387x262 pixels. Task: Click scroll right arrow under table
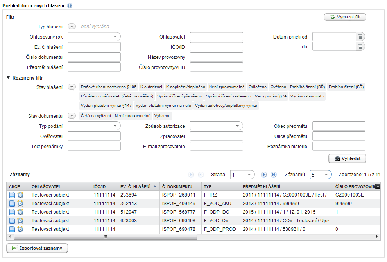(x=377, y=237)
